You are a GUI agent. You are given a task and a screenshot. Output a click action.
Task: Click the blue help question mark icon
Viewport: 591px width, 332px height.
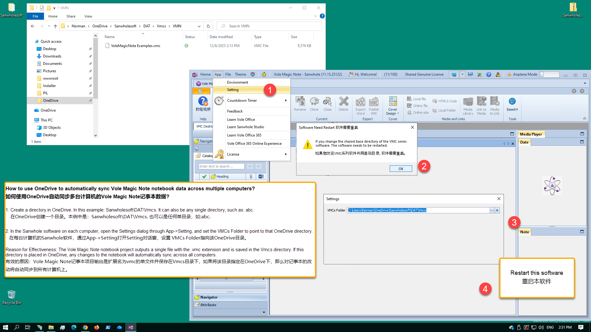[488, 74]
